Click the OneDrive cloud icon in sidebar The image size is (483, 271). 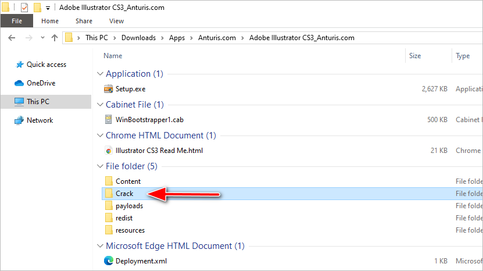(19, 83)
